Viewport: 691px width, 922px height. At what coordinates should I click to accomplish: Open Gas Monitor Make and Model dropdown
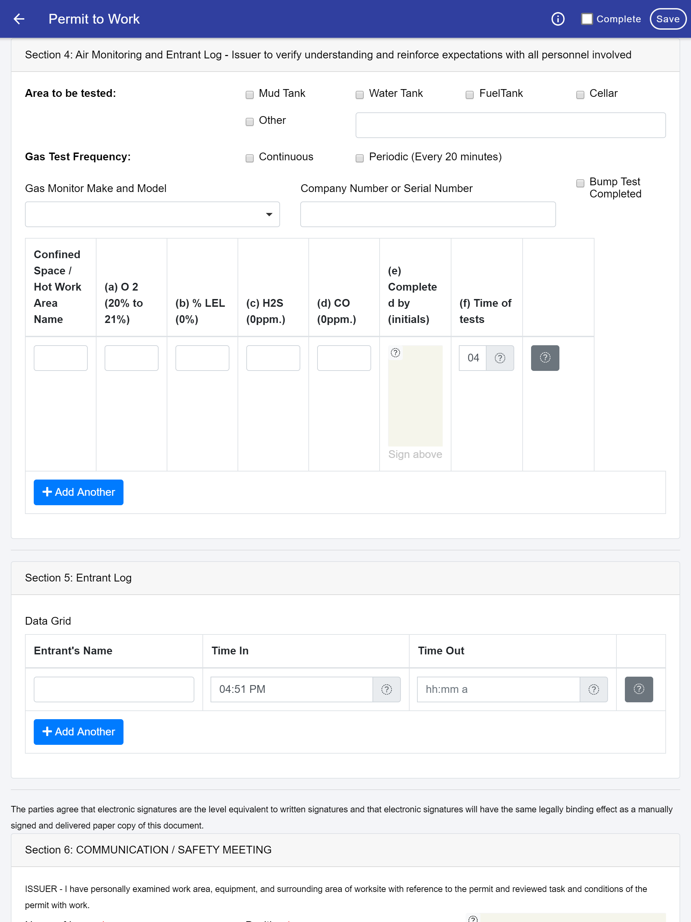tap(152, 214)
